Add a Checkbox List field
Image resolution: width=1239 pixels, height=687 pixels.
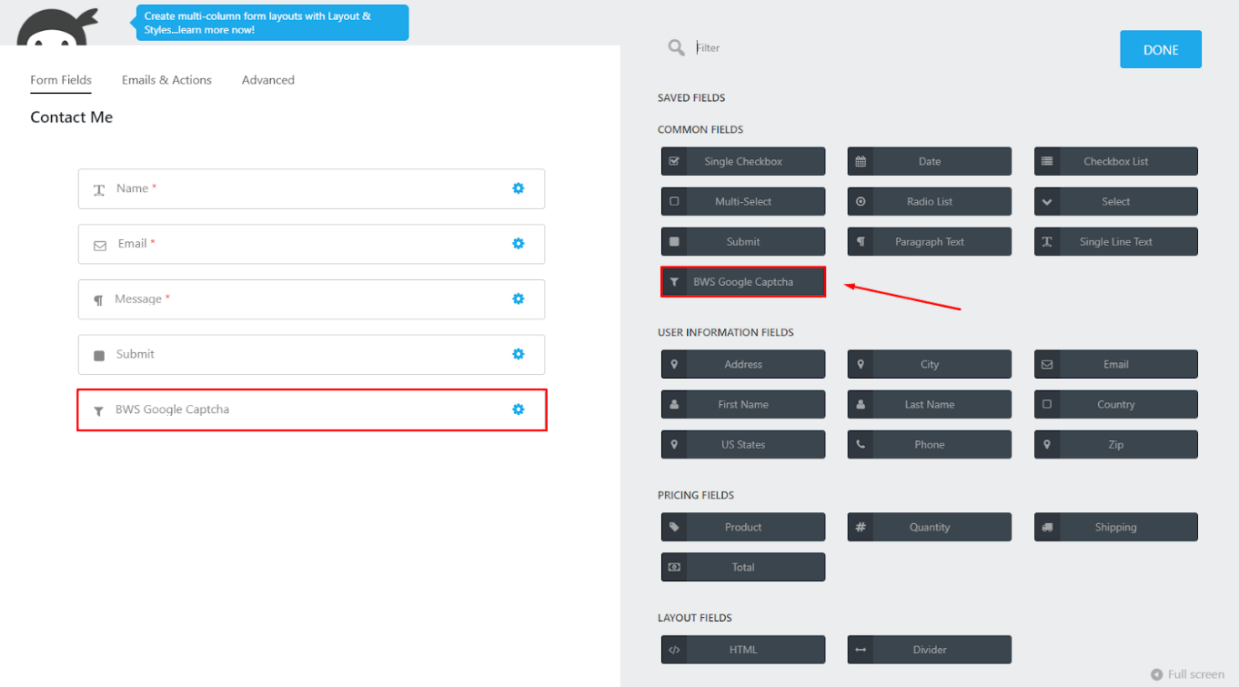point(1115,161)
